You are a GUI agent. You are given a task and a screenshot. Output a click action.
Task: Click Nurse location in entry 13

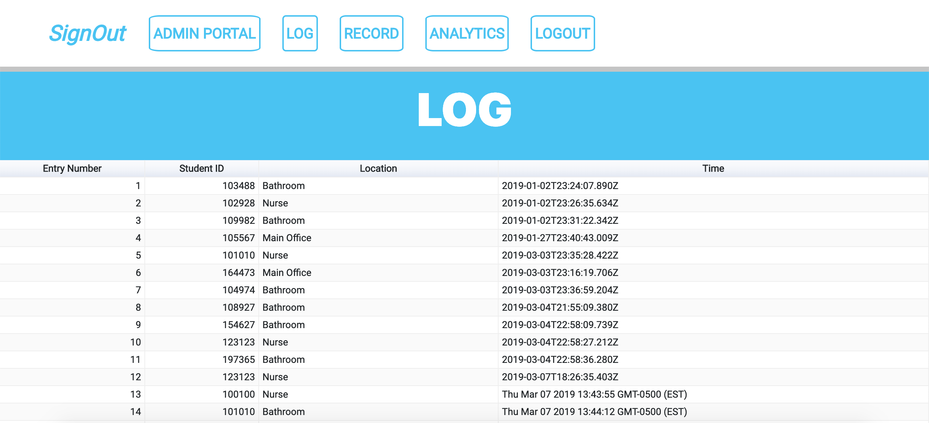pos(275,394)
